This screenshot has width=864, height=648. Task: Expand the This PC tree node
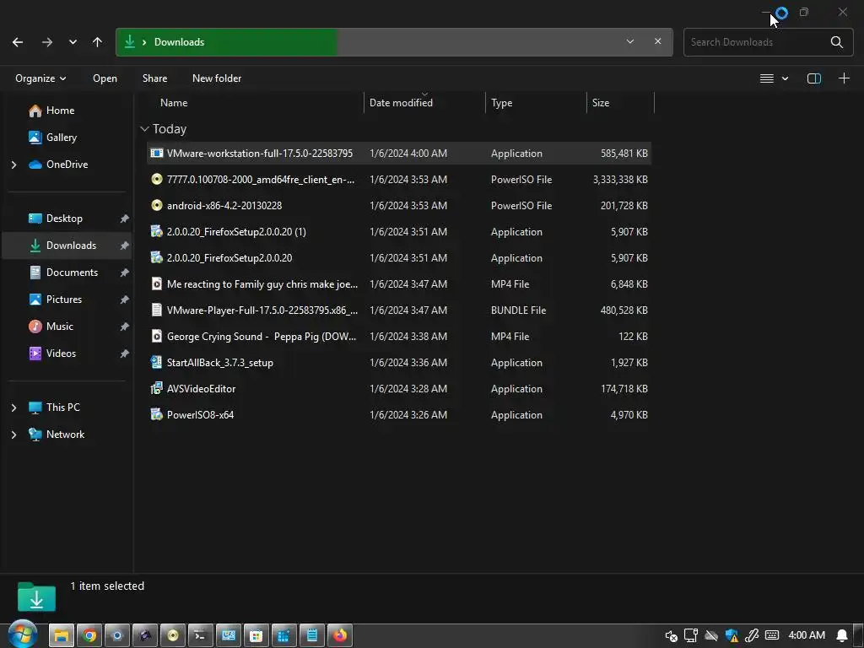(x=13, y=408)
